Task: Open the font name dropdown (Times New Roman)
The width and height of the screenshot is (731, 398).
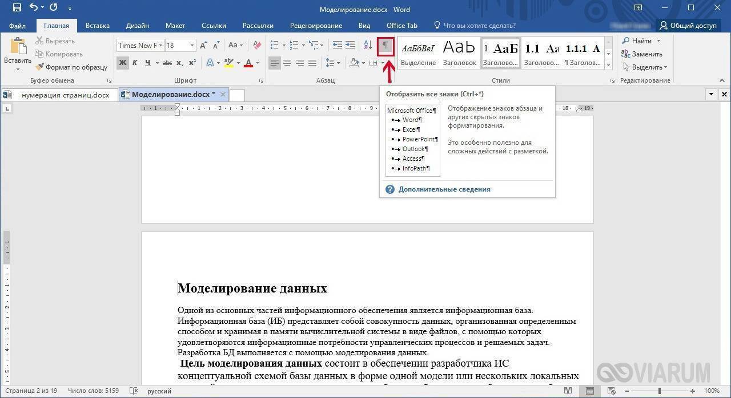Action: click(x=161, y=46)
